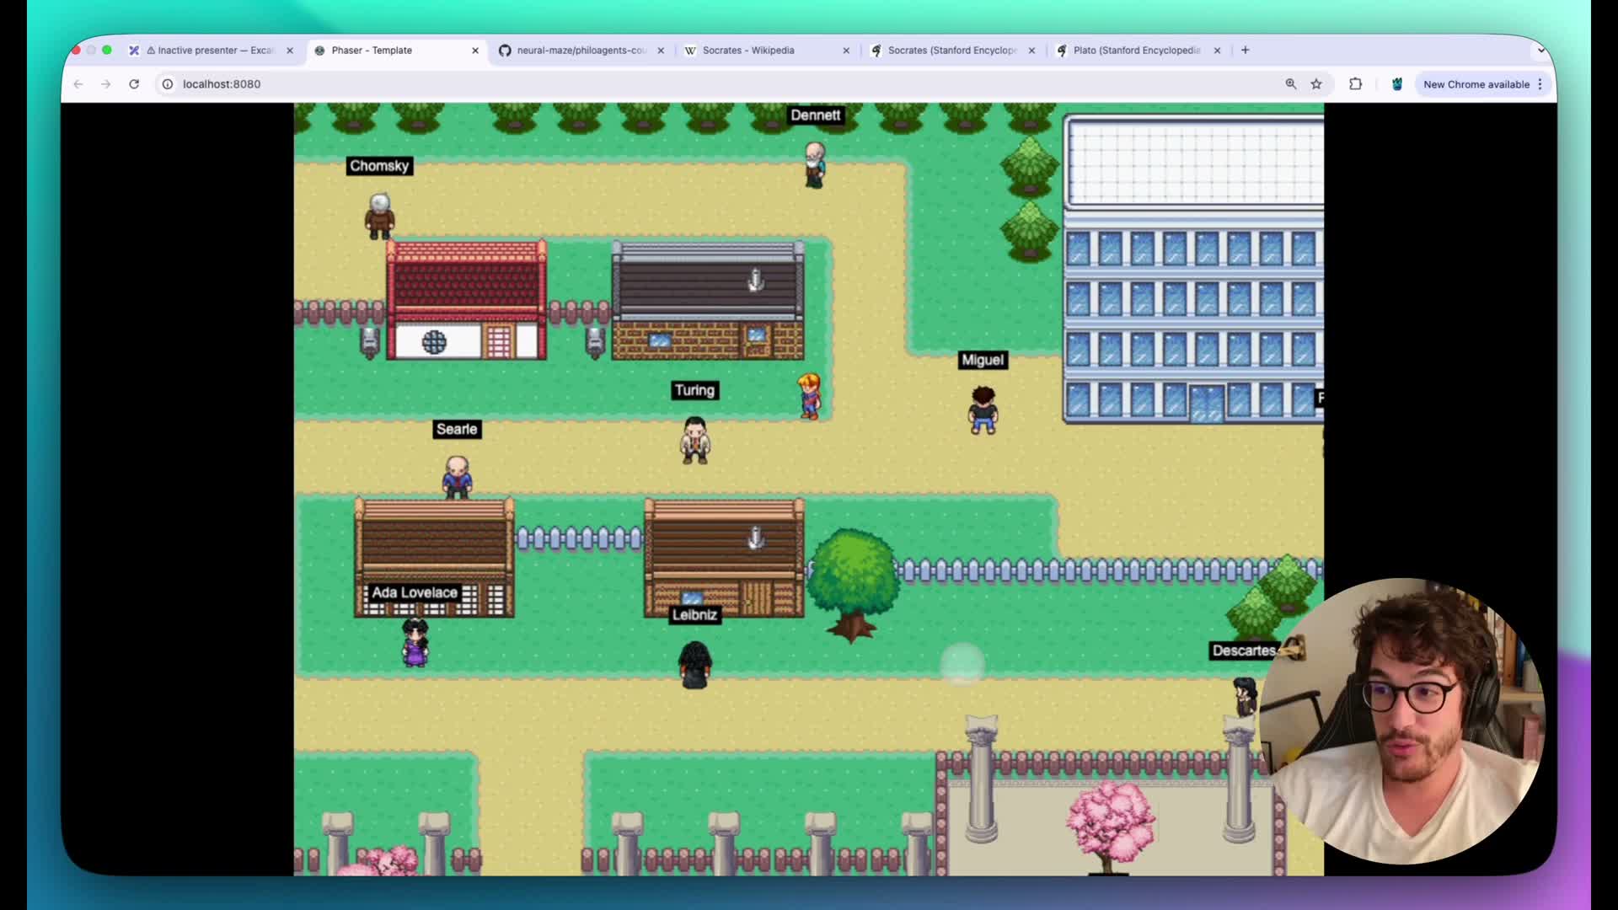The width and height of the screenshot is (1618, 910).
Task: Select the Inactive presenter Excalidraw tab
Action: 215,51
